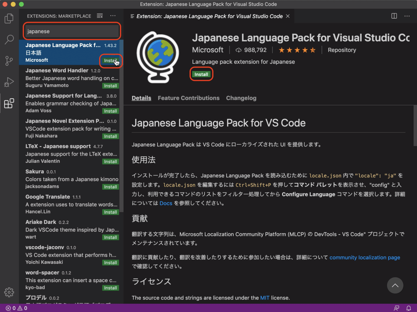The image size is (417, 312).
Task: Switch to the Changelog tab
Action: tap(241, 98)
